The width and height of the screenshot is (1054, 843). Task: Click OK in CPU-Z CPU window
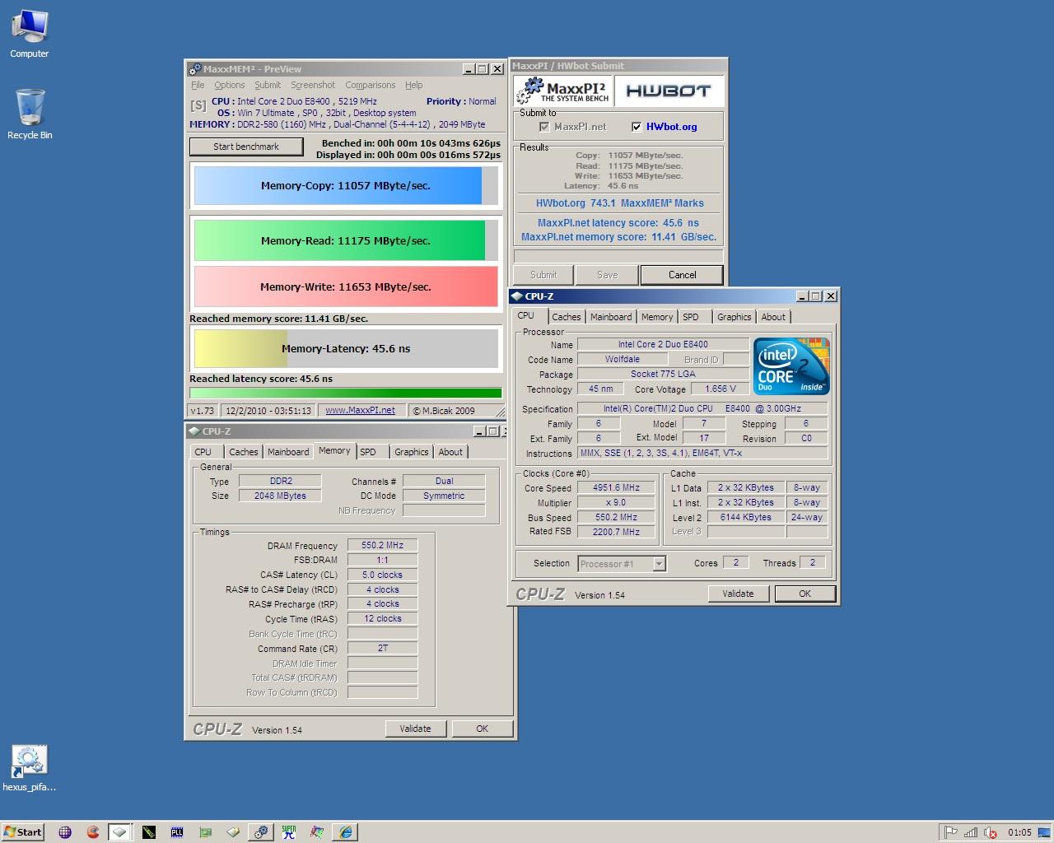click(805, 594)
